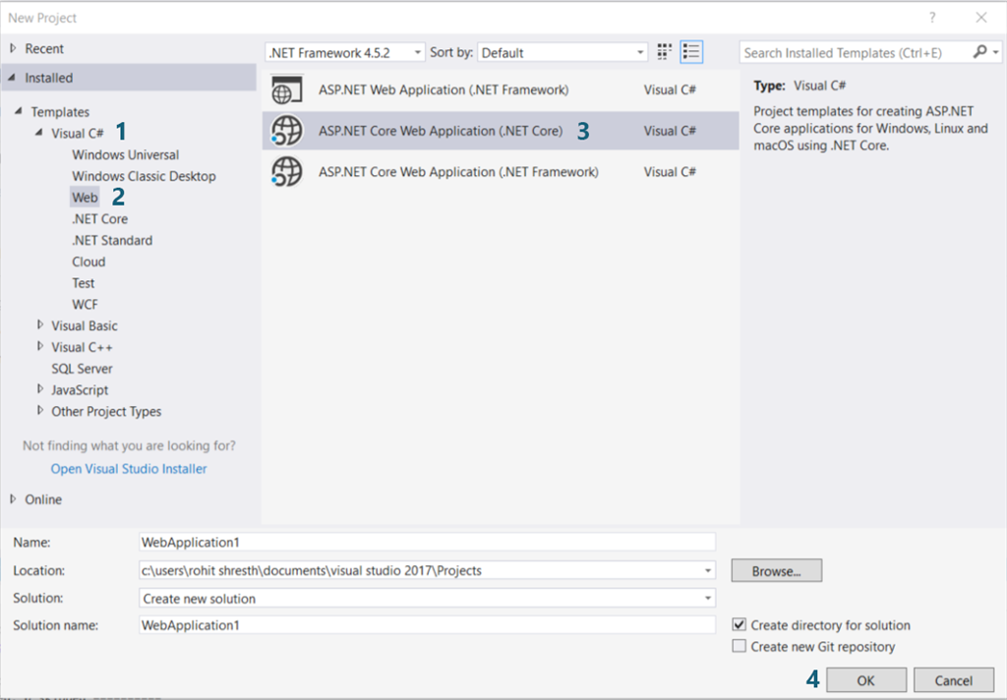Click the ASP.NET Core Web Application (.NET Core) icon
Viewport: 1007px width, 700px height.
coord(286,131)
